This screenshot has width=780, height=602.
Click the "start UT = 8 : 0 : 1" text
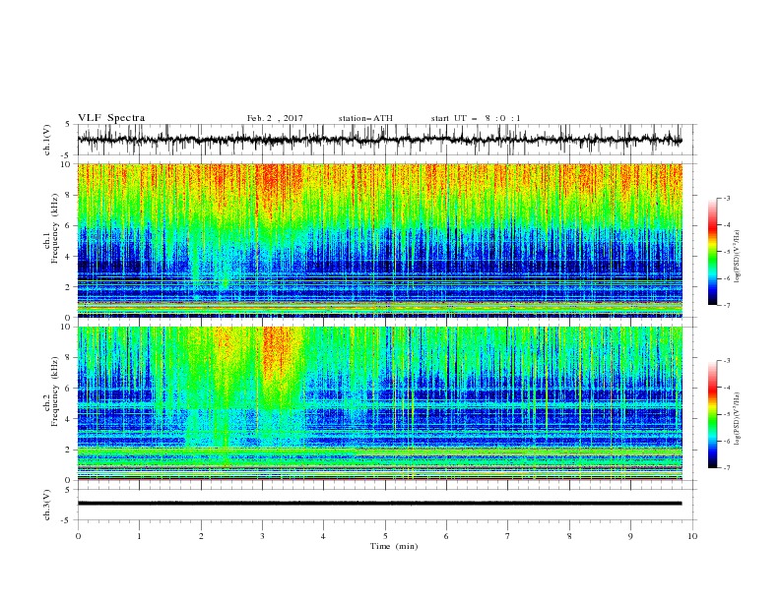pos(476,118)
